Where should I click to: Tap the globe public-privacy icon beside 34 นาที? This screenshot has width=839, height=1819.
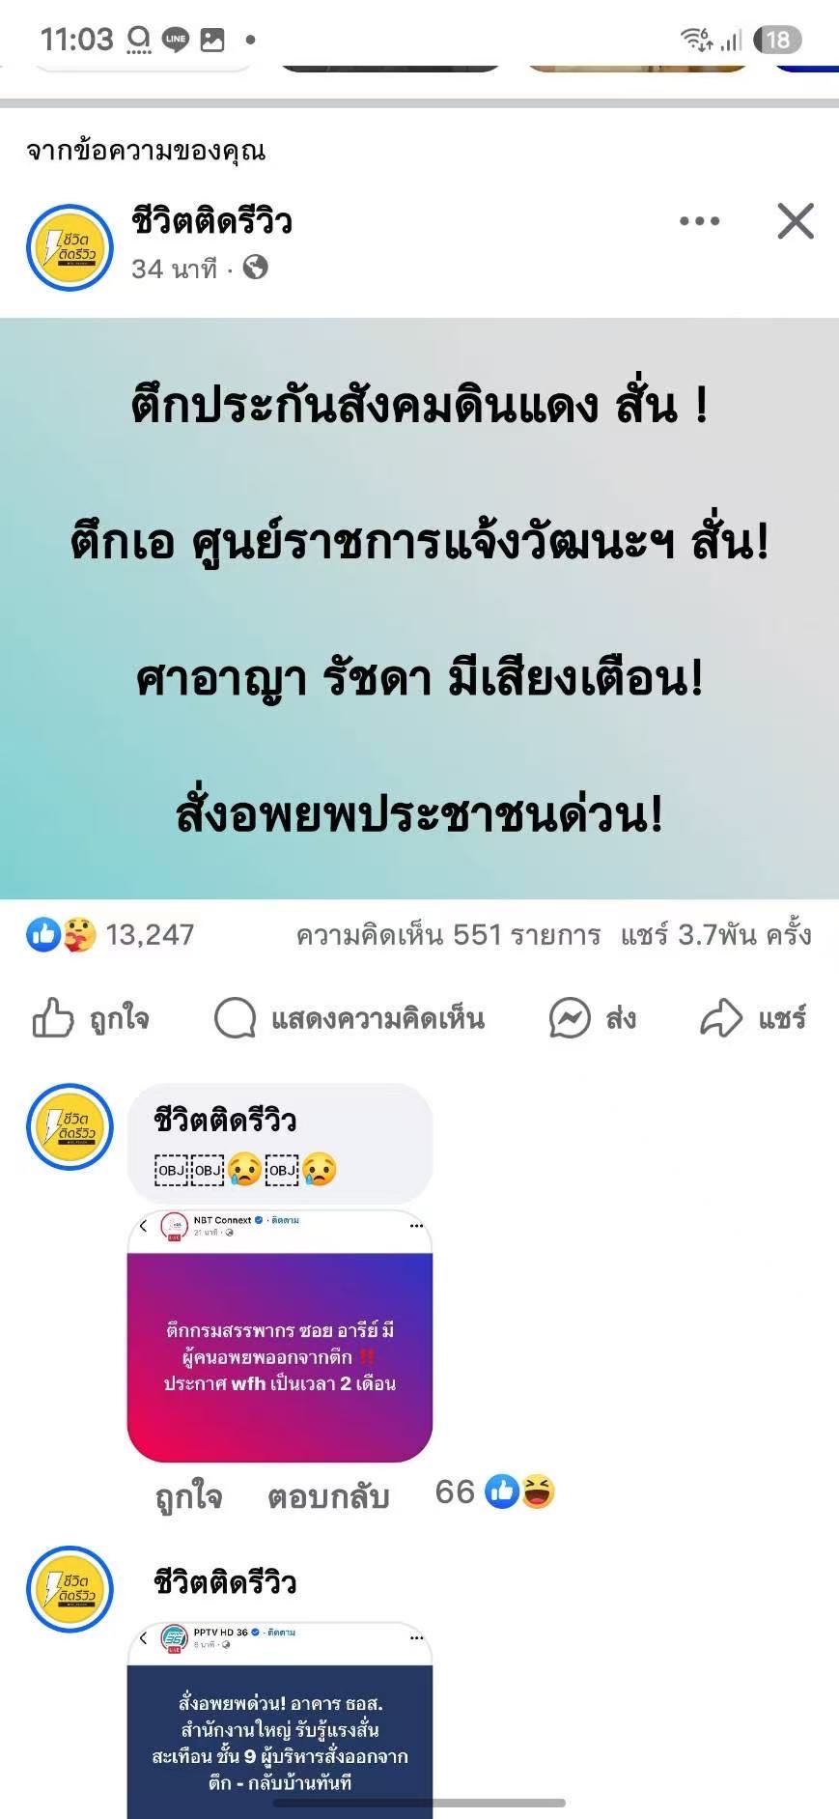[x=255, y=268]
